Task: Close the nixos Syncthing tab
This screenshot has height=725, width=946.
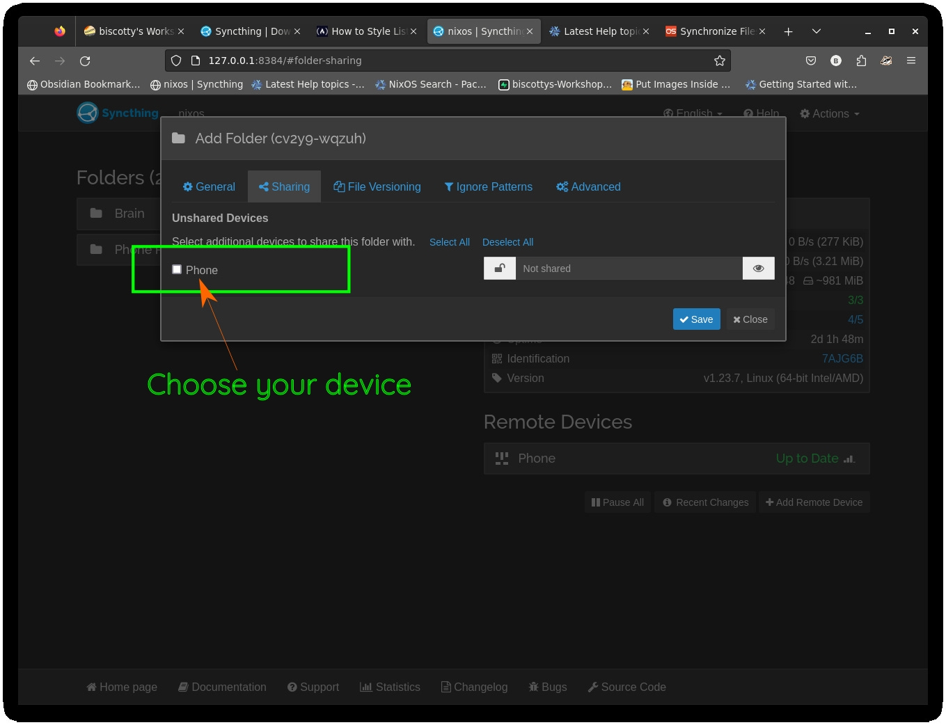Action: (x=530, y=31)
